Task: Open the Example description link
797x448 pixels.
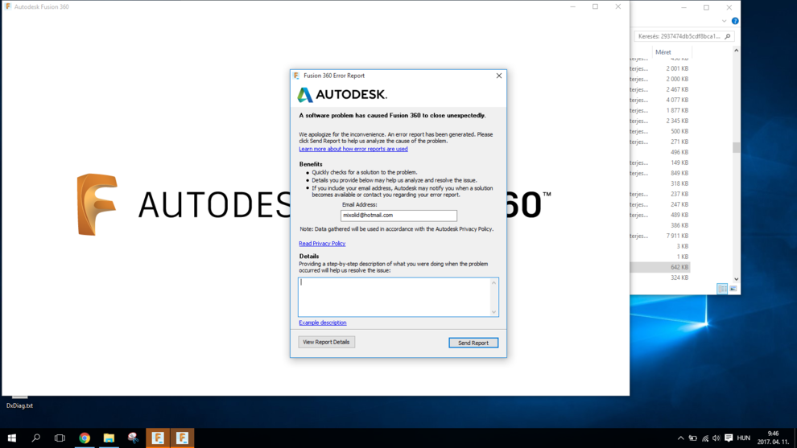Action: 322,323
